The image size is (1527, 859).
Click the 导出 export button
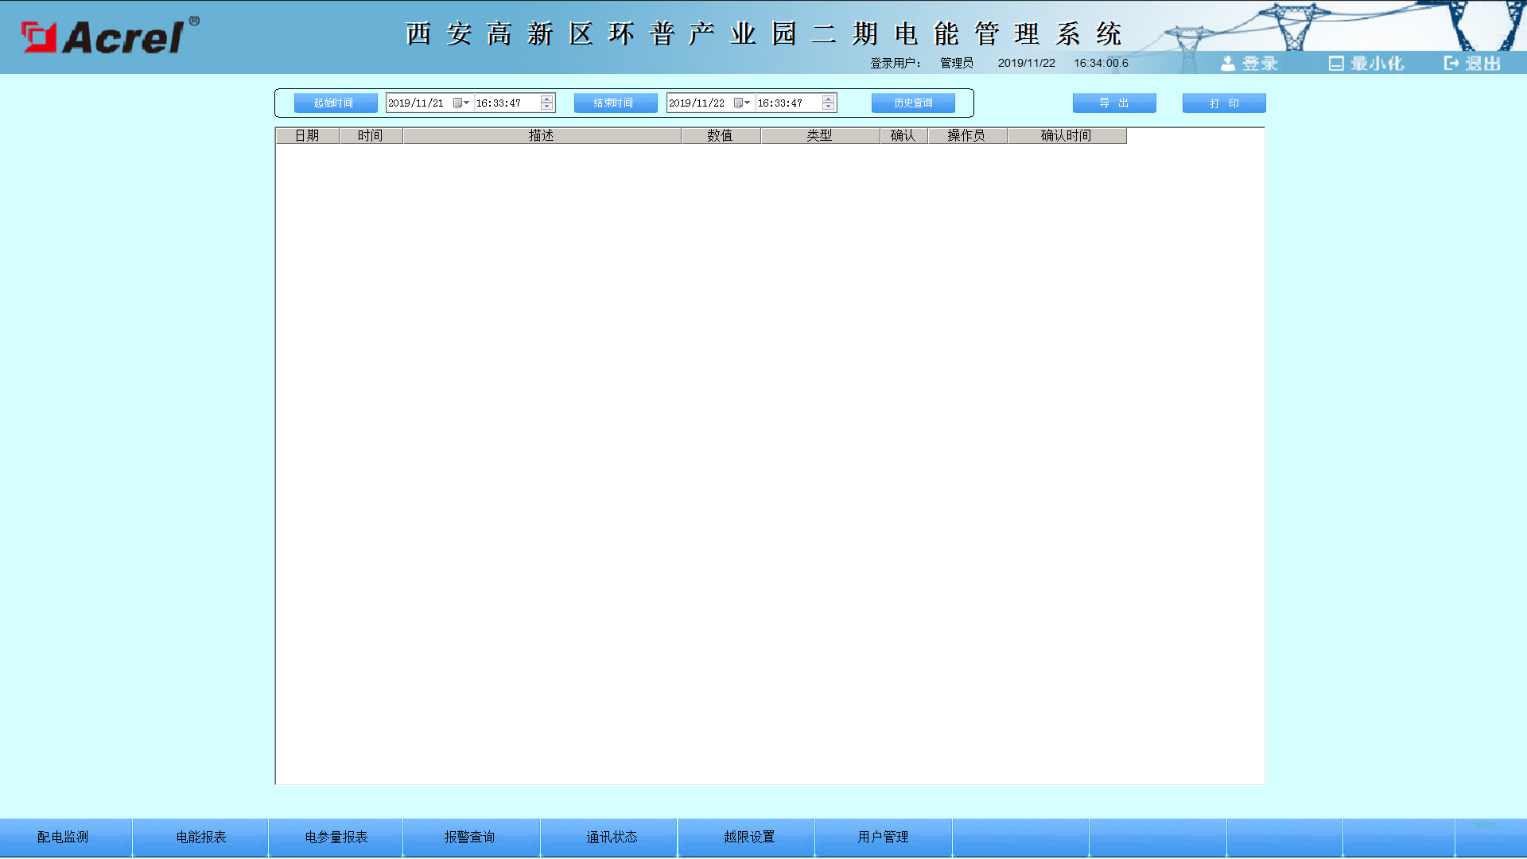1114,103
